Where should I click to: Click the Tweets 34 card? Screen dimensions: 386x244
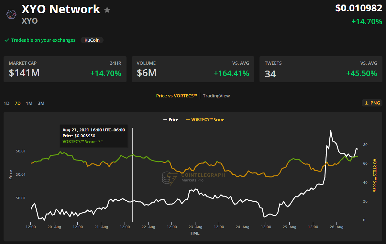point(321,69)
